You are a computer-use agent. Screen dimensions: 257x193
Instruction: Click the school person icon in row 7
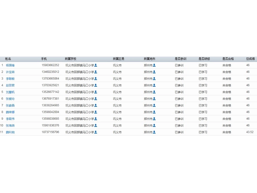(x=96, y=105)
